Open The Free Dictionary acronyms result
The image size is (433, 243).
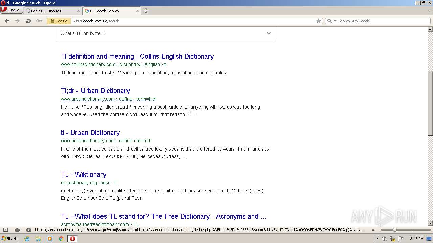point(164,216)
